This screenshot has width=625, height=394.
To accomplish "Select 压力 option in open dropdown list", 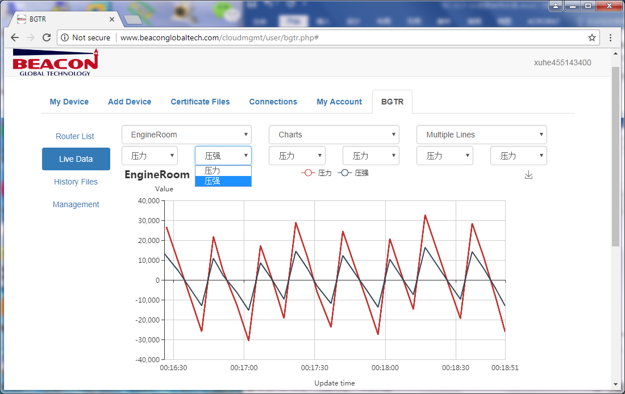I will coord(223,170).
